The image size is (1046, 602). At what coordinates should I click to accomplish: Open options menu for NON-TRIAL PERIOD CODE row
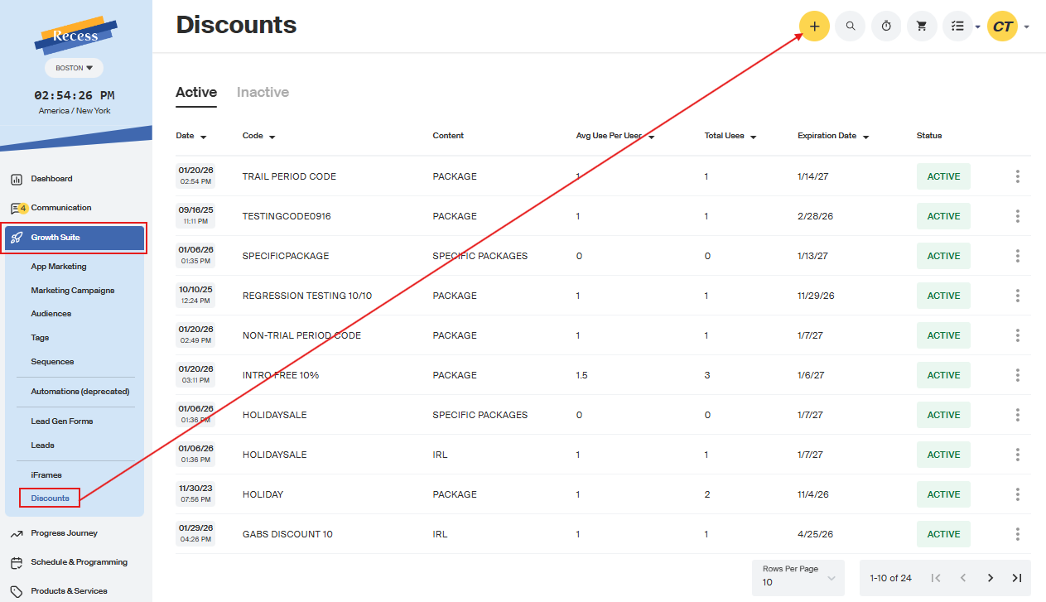(1017, 335)
